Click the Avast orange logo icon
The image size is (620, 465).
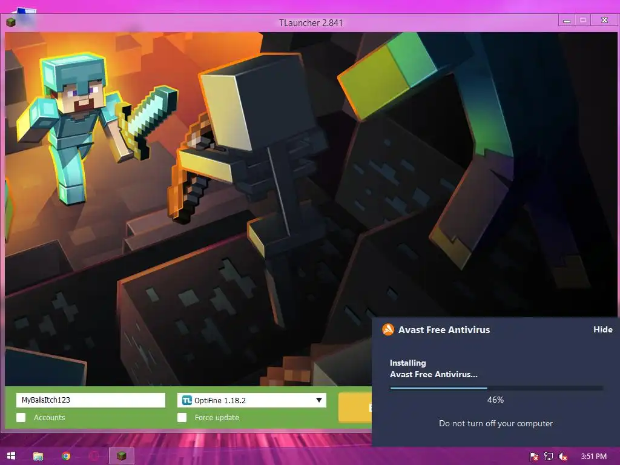click(388, 329)
